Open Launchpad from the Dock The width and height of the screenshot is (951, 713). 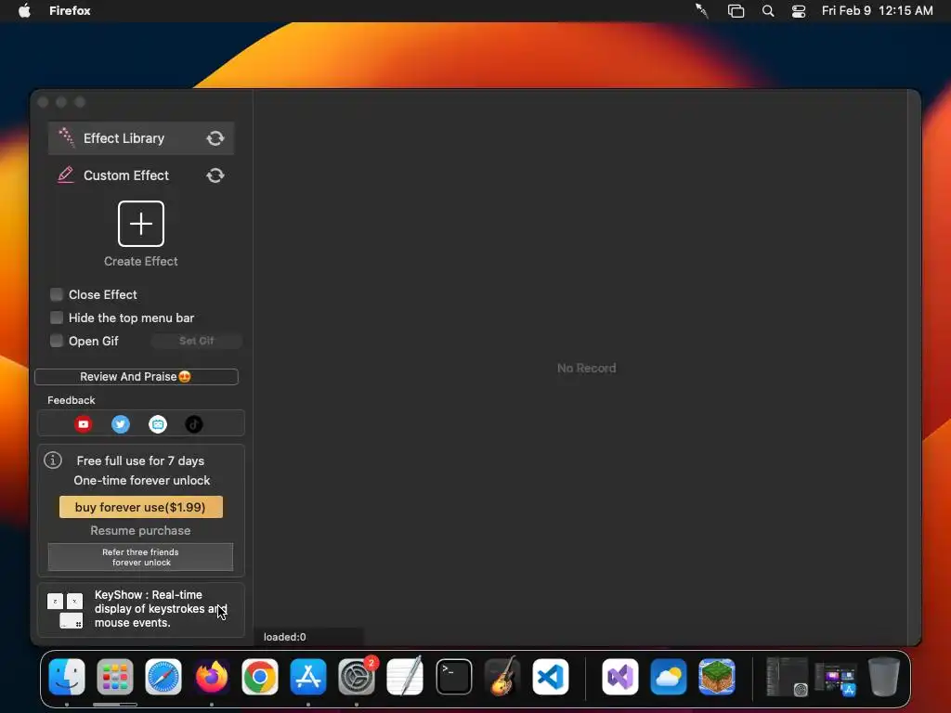[x=114, y=677]
